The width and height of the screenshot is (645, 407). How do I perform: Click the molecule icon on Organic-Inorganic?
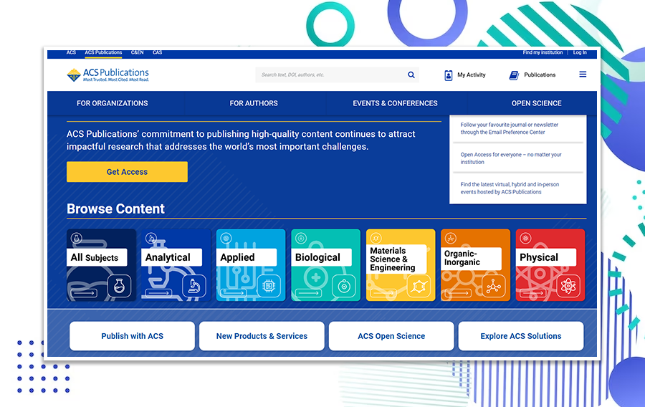coord(493,286)
